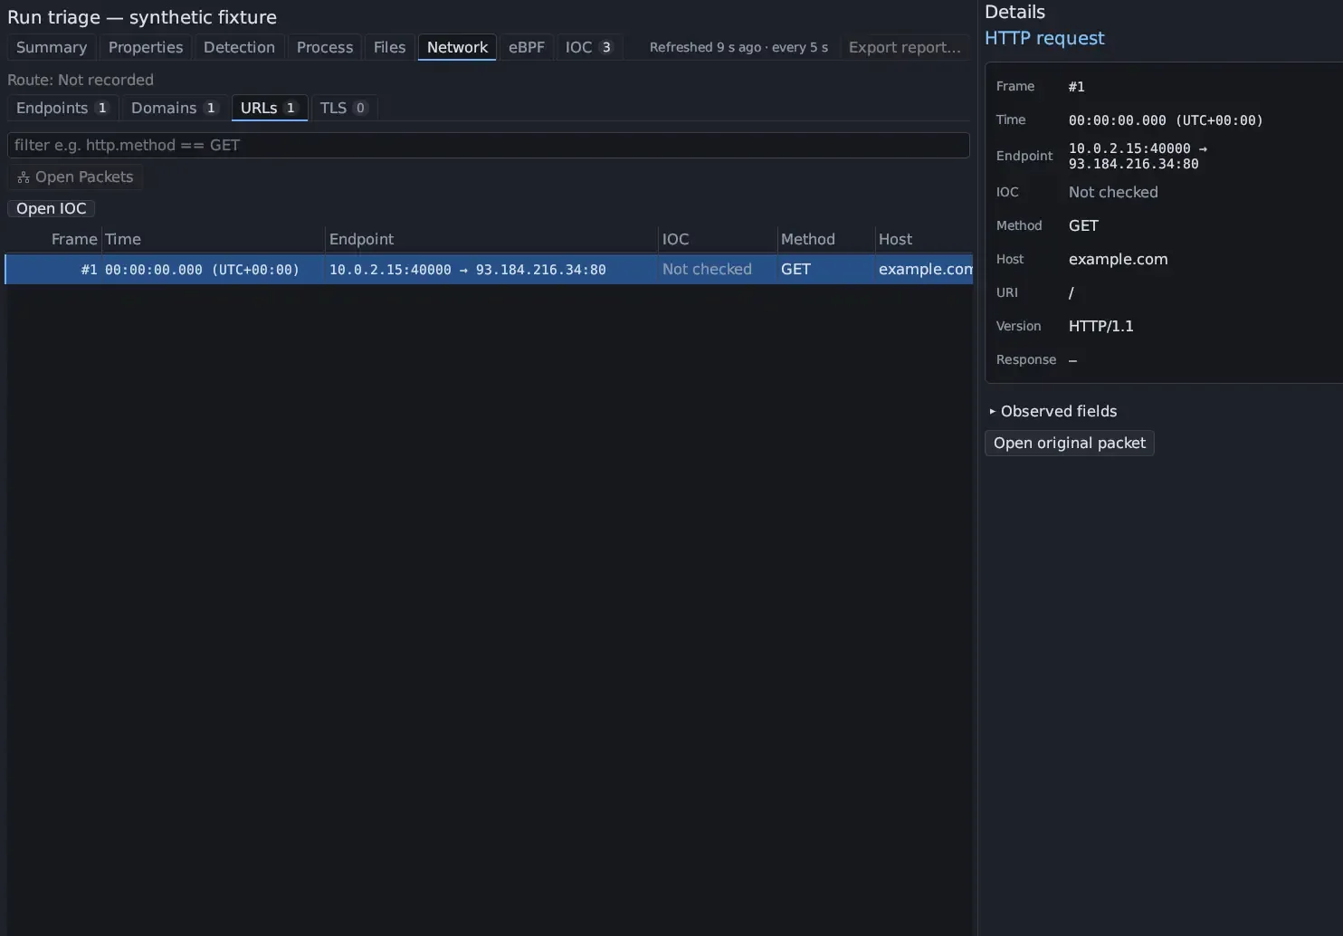Switch to the TLS sub-tab
The image size is (1343, 936).
344,108
